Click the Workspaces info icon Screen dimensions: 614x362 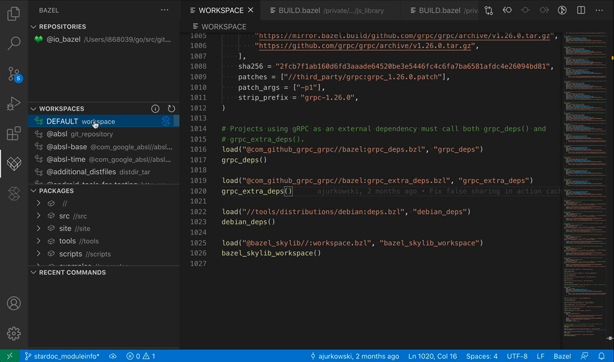[x=155, y=109]
